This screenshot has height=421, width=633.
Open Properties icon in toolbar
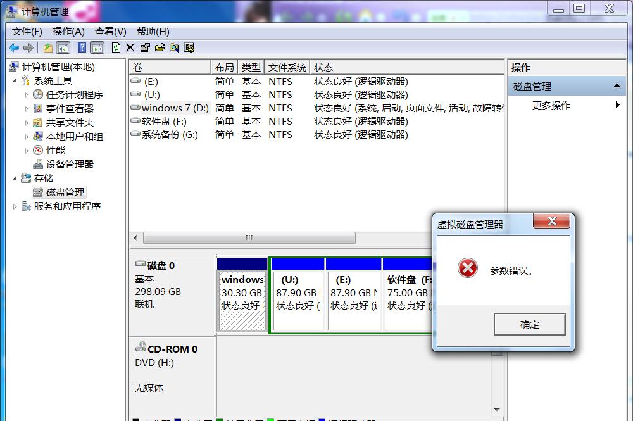[145, 48]
